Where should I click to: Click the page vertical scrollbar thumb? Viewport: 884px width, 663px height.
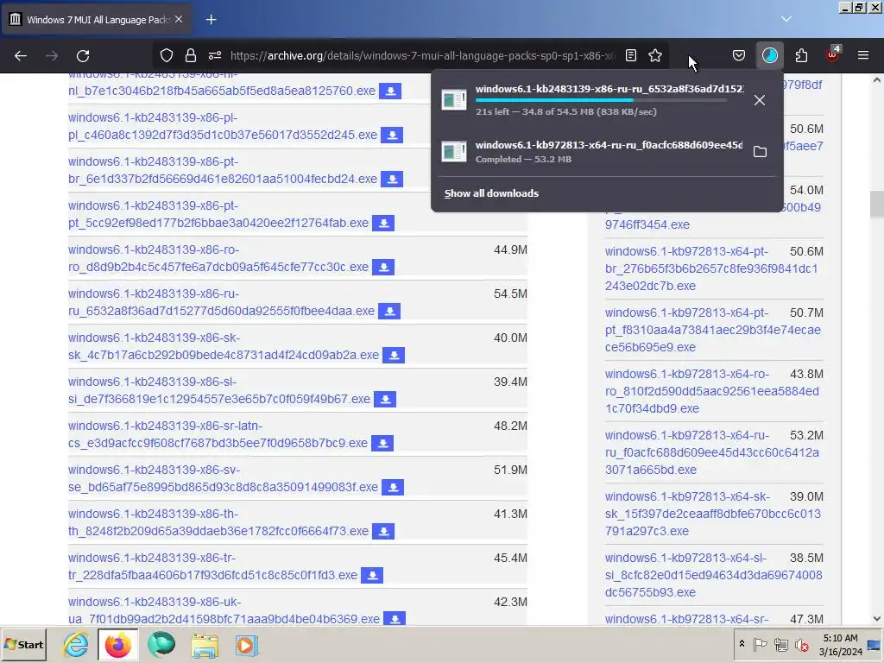pos(876,204)
